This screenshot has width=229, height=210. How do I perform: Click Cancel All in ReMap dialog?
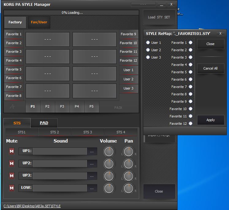point(211,68)
